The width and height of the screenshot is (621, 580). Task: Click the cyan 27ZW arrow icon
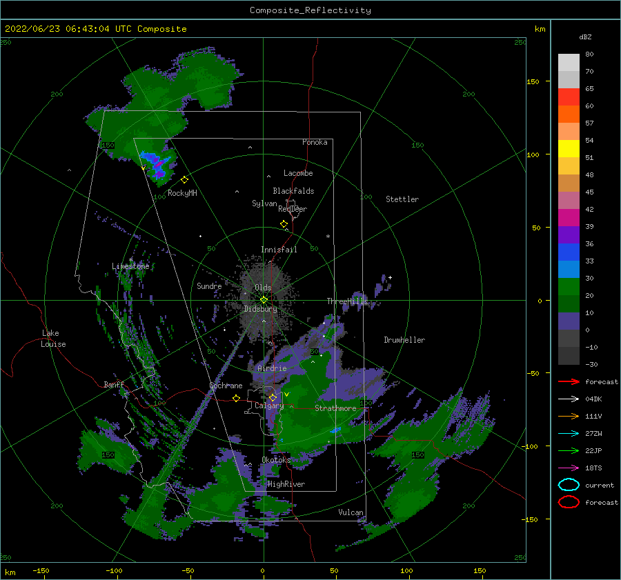click(x=569, y=434)
